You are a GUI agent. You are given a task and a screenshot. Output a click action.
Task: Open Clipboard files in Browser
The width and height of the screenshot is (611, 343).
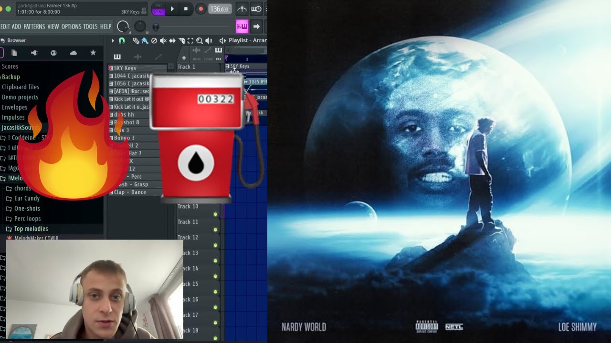coord(21,87)
